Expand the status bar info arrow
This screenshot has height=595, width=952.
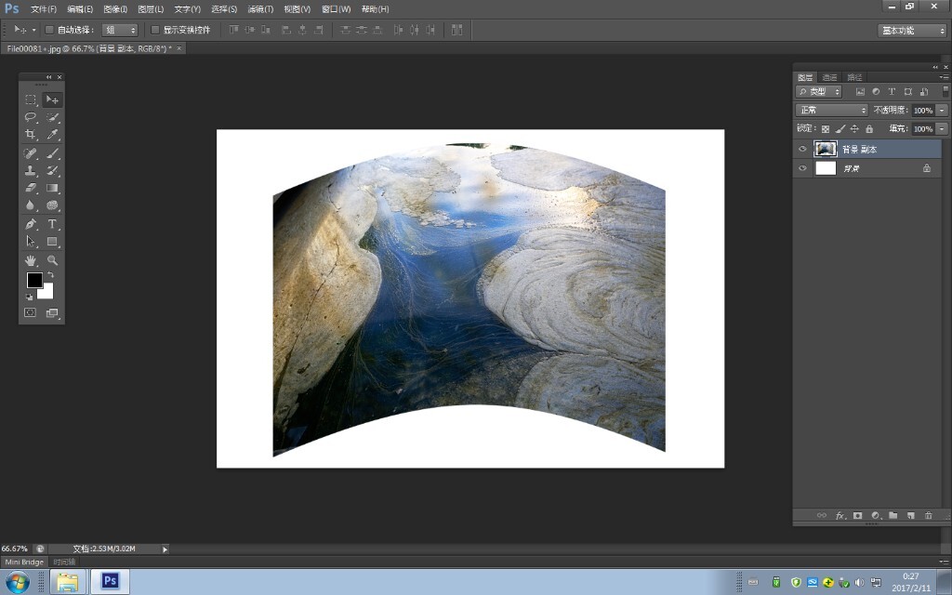(165, 549)
